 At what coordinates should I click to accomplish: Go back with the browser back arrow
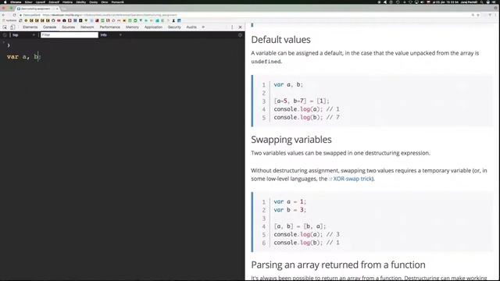click(x=3, y=15)
